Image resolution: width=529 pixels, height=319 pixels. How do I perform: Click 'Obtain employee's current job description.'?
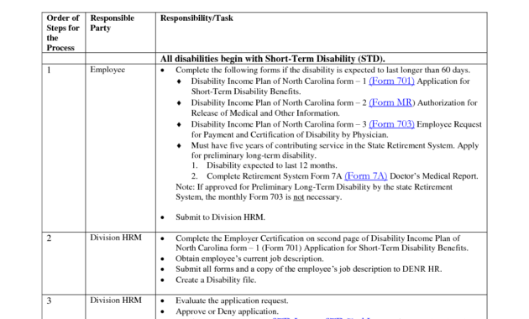point(249,259)
